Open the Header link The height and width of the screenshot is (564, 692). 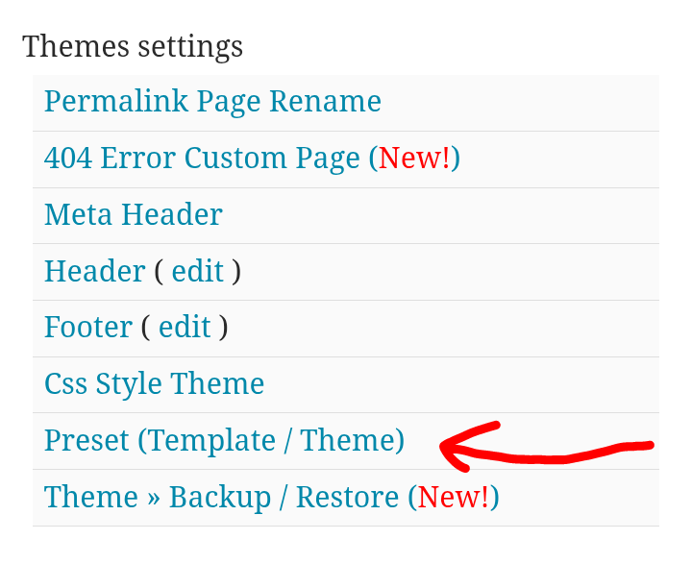94,271
